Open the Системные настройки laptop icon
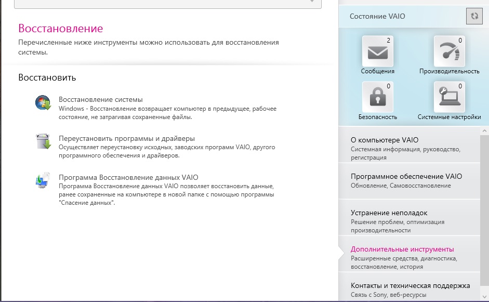Screen dimensions: 489x302 click(x=449, y=97)
